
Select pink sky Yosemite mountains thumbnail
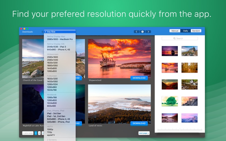point(189,118)
